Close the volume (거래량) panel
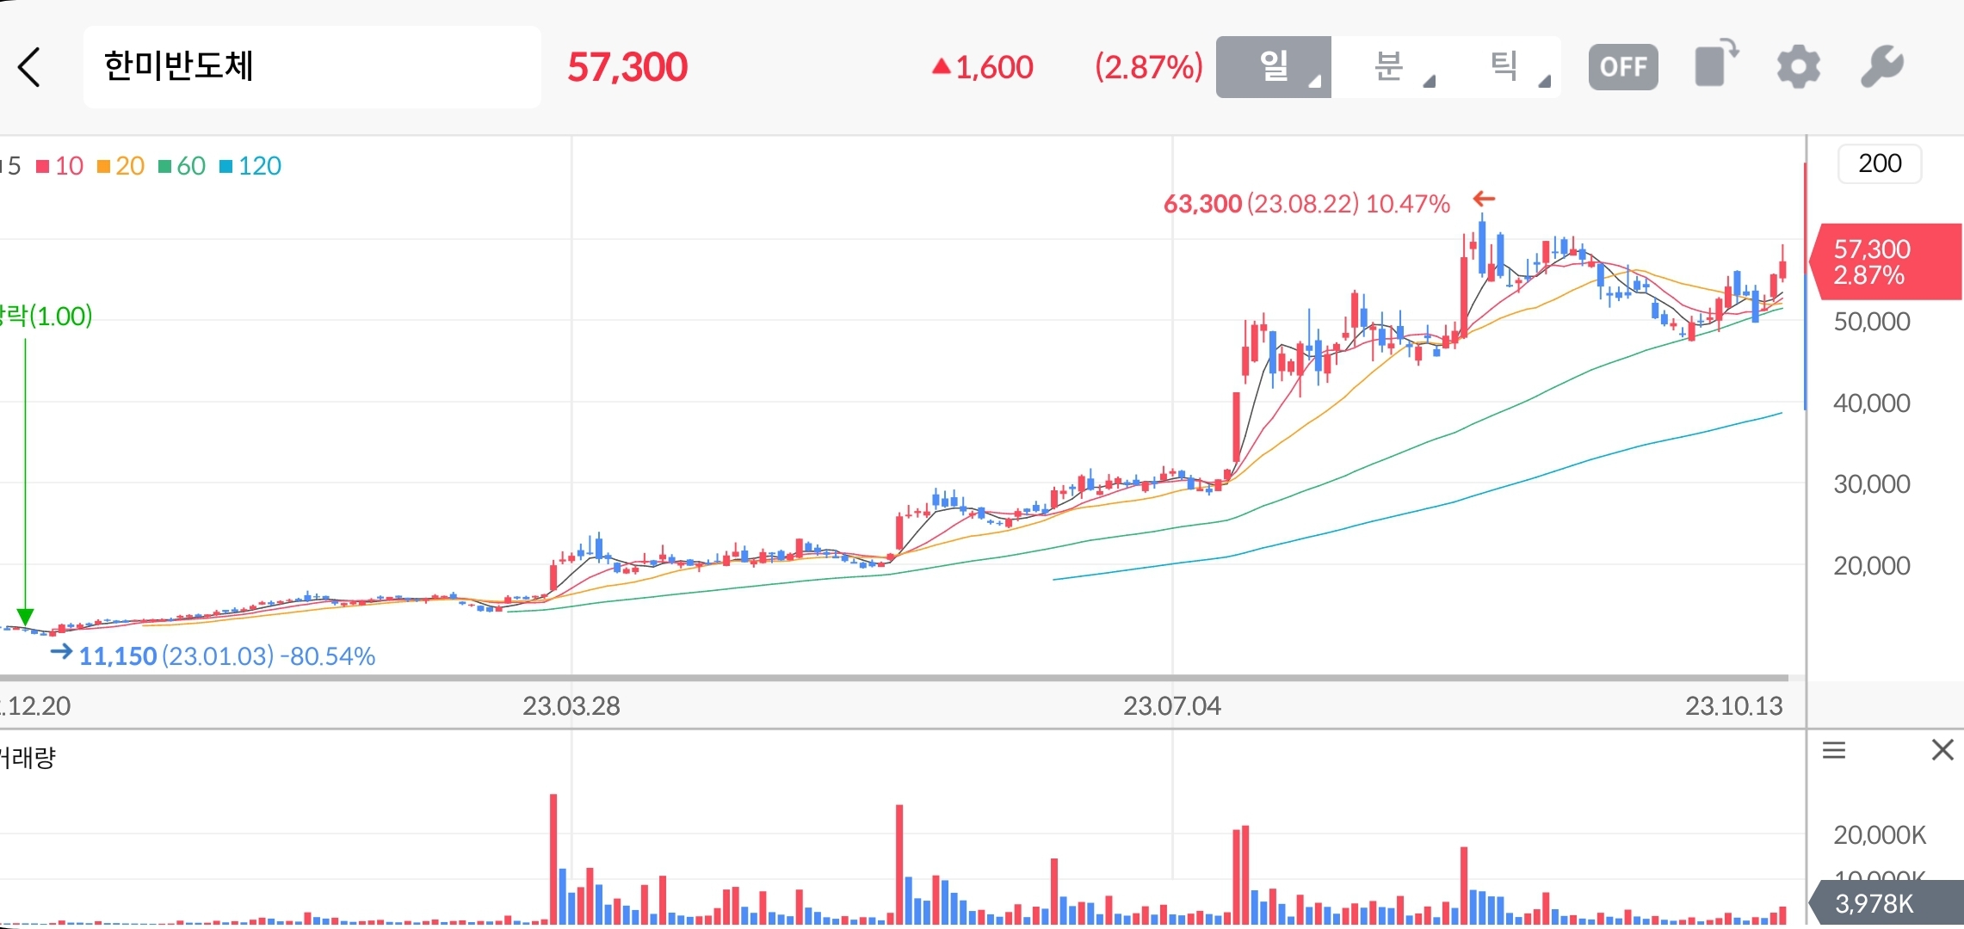This screenshot has height=929, width=1964. (x=1942, y=750)
